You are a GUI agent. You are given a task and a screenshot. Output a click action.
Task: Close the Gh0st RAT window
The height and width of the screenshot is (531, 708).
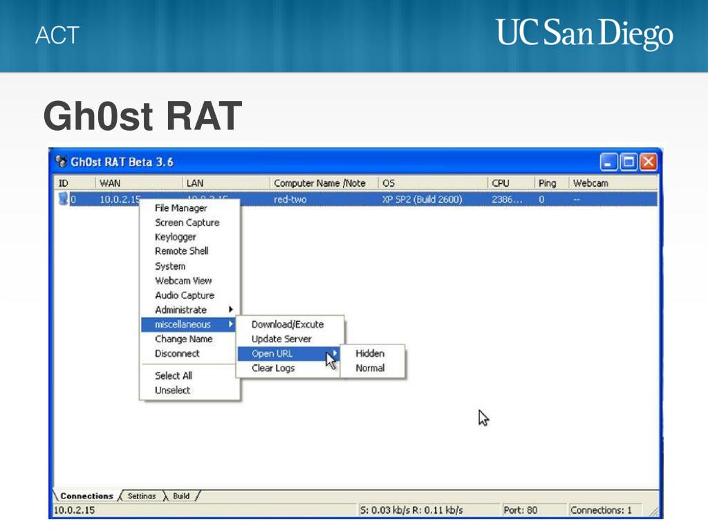649,162
